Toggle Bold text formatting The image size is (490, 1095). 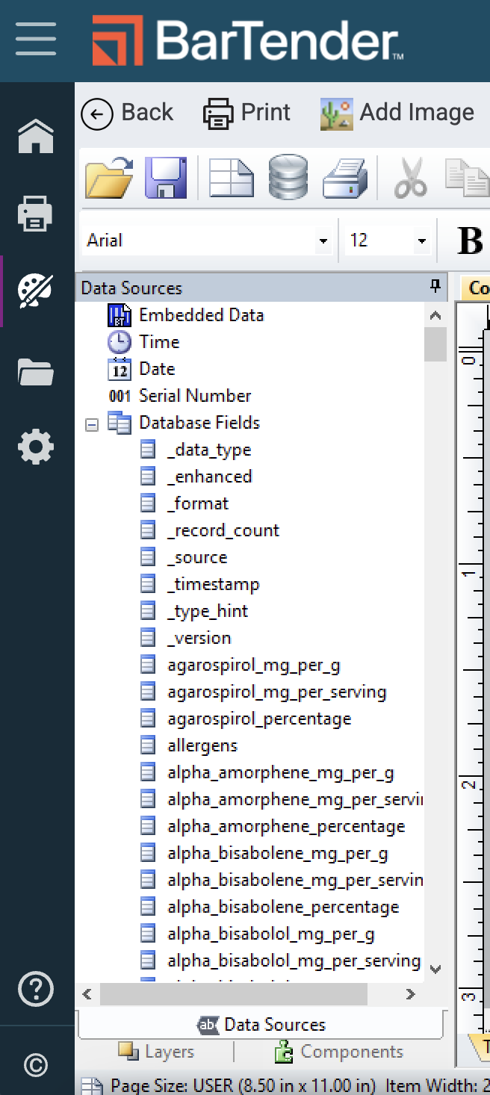(470, 241)
